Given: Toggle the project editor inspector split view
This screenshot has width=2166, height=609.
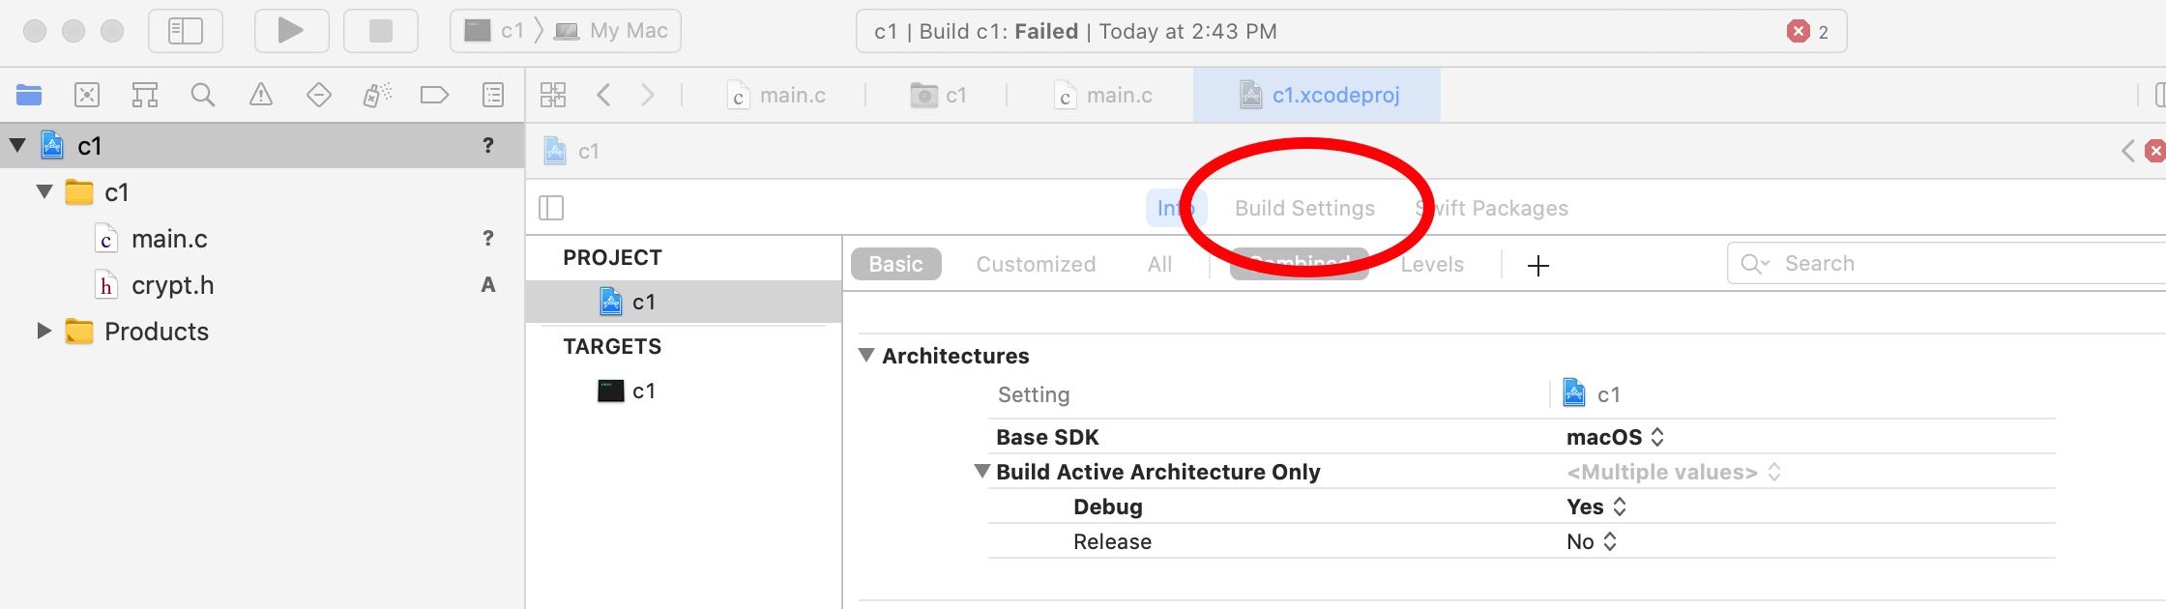Looking at the screenshot, I should click(553, 207).
